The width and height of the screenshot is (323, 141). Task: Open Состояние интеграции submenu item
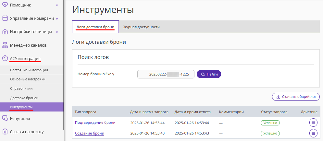[x=29, y=70]
